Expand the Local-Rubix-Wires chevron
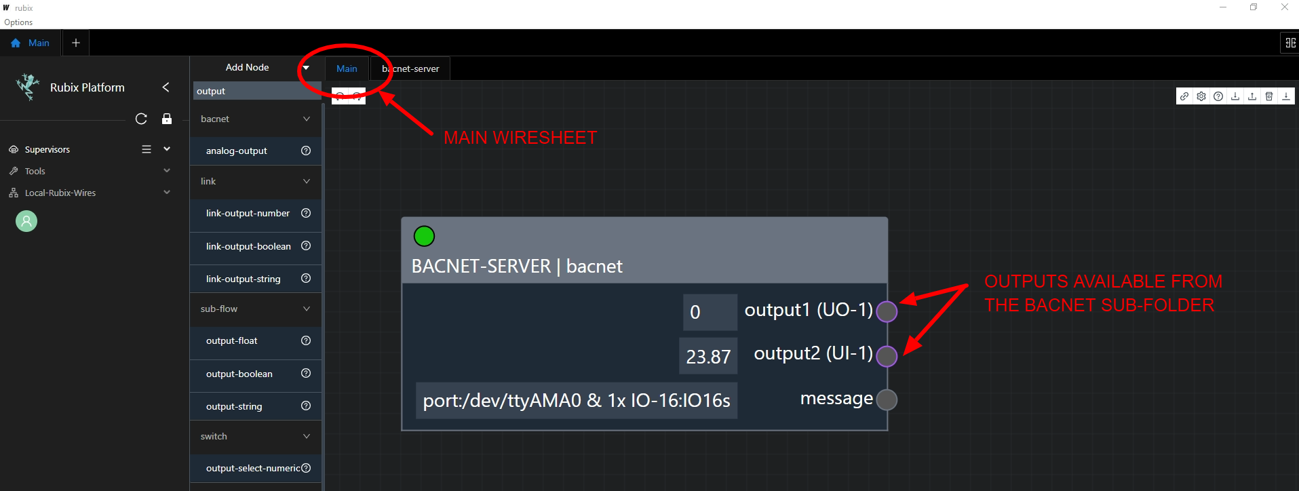The width and height of the screenshot is (1299, 491). [167, 193]
